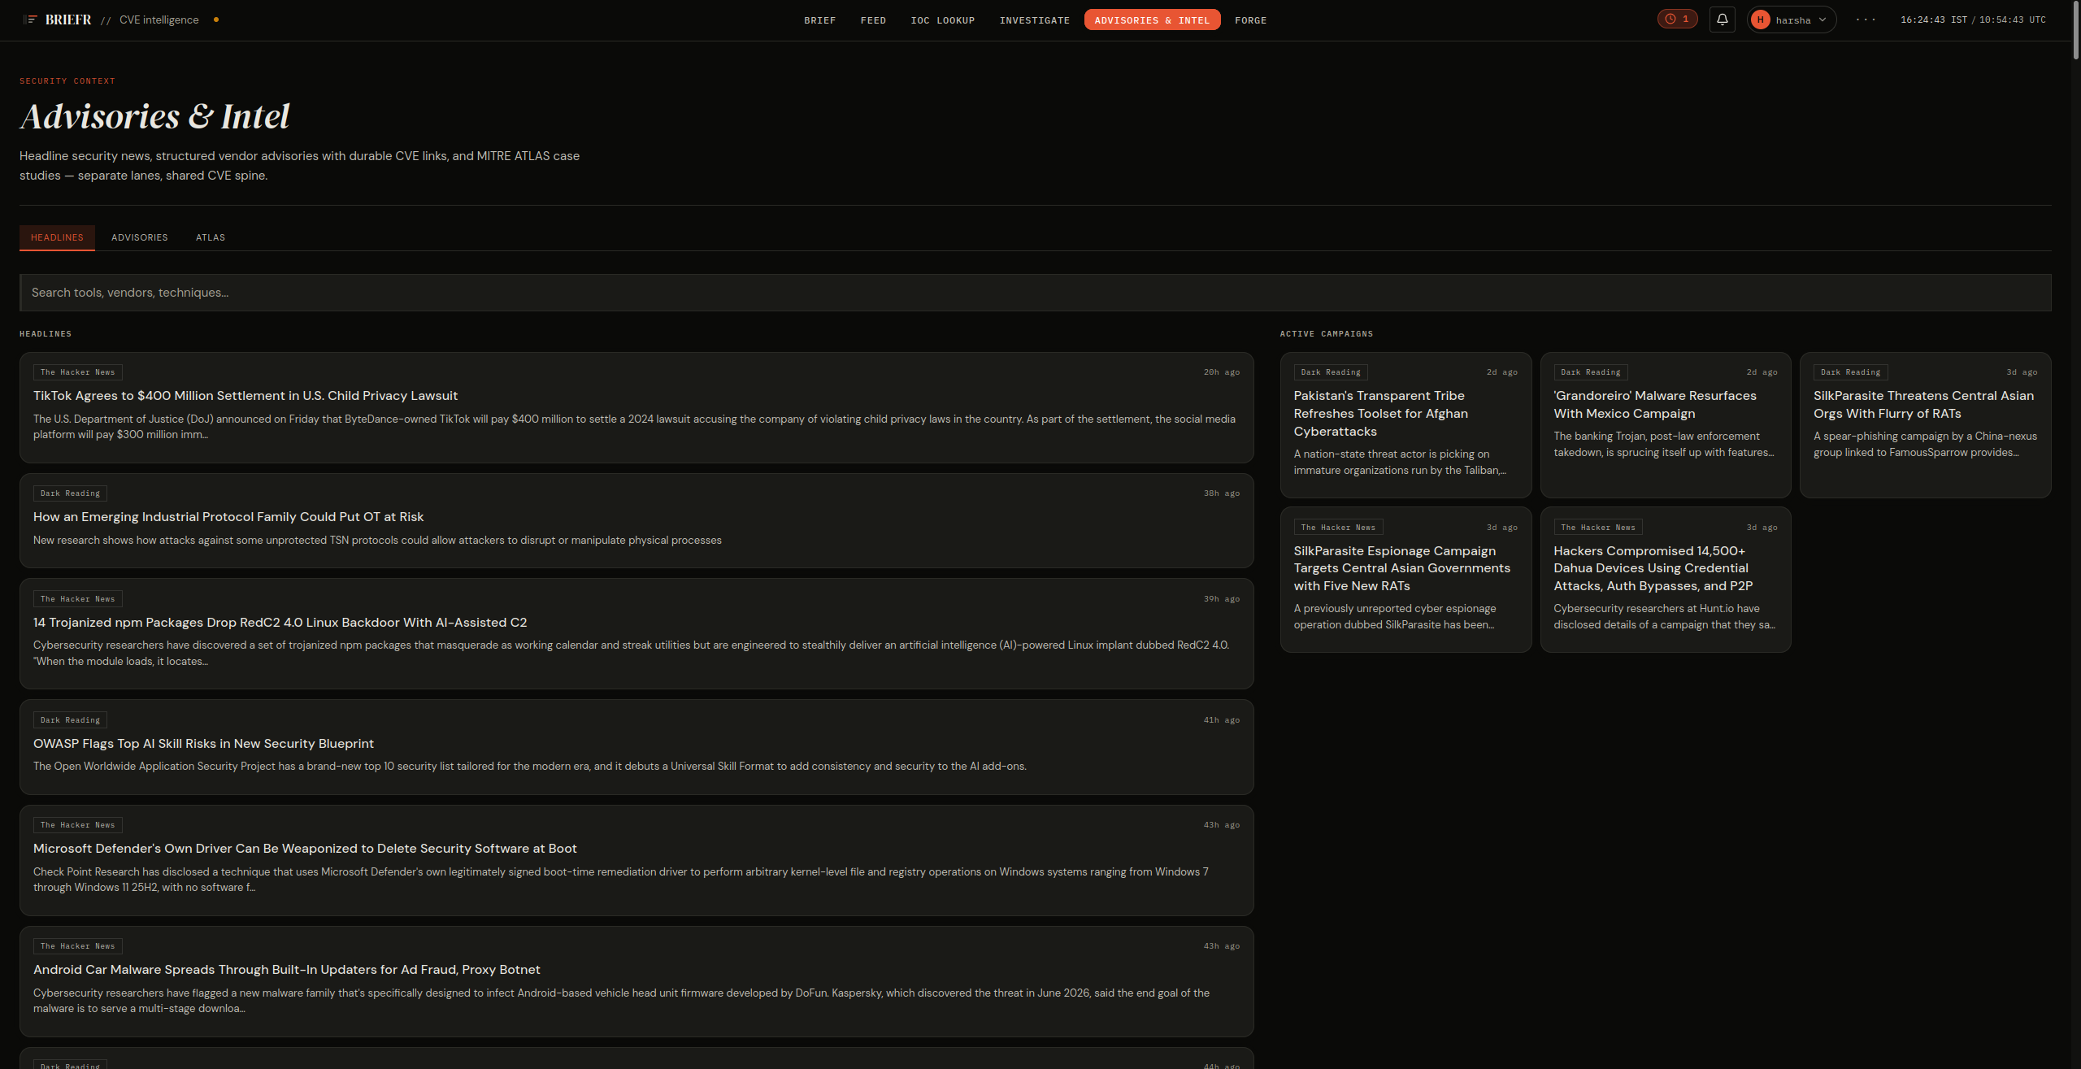
Task: Click the 'Security Context' label
Action: click(x=67, y=81)
